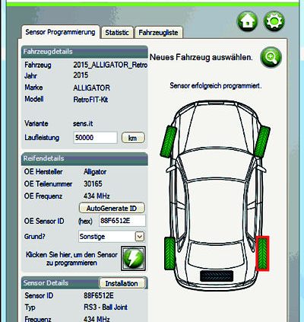Switch to Sensor Programmierung tab

[60, 32]
